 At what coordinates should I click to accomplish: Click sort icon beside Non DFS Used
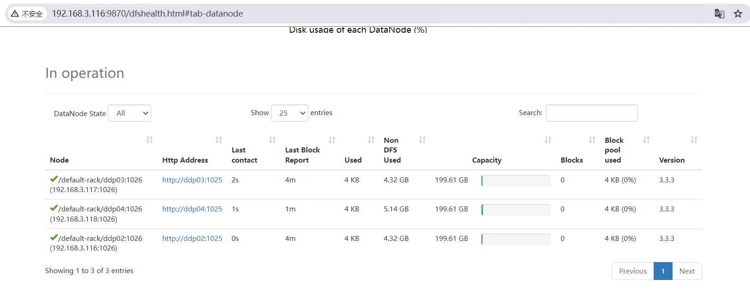point(422,140)
